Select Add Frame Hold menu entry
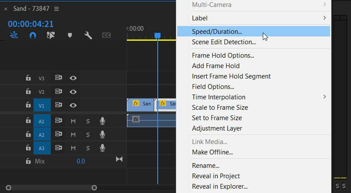Image resolution: width=351 pixels, height=193 pixels. click(215, 66)
